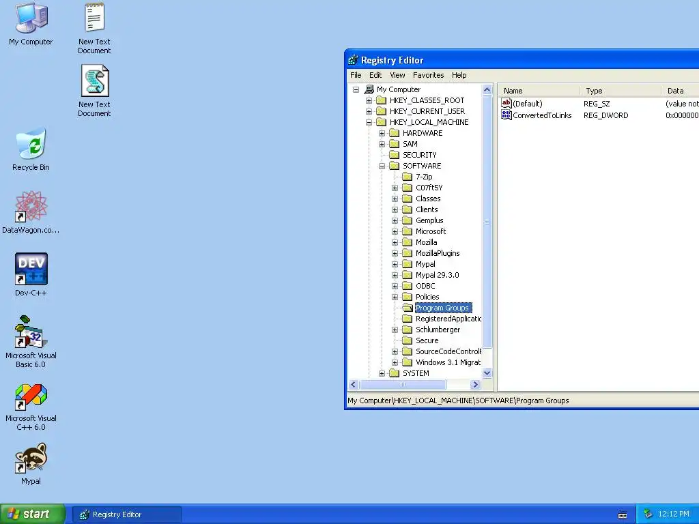Open the My Computer desktop icon

pyautogui.click(x=31, y=18)
